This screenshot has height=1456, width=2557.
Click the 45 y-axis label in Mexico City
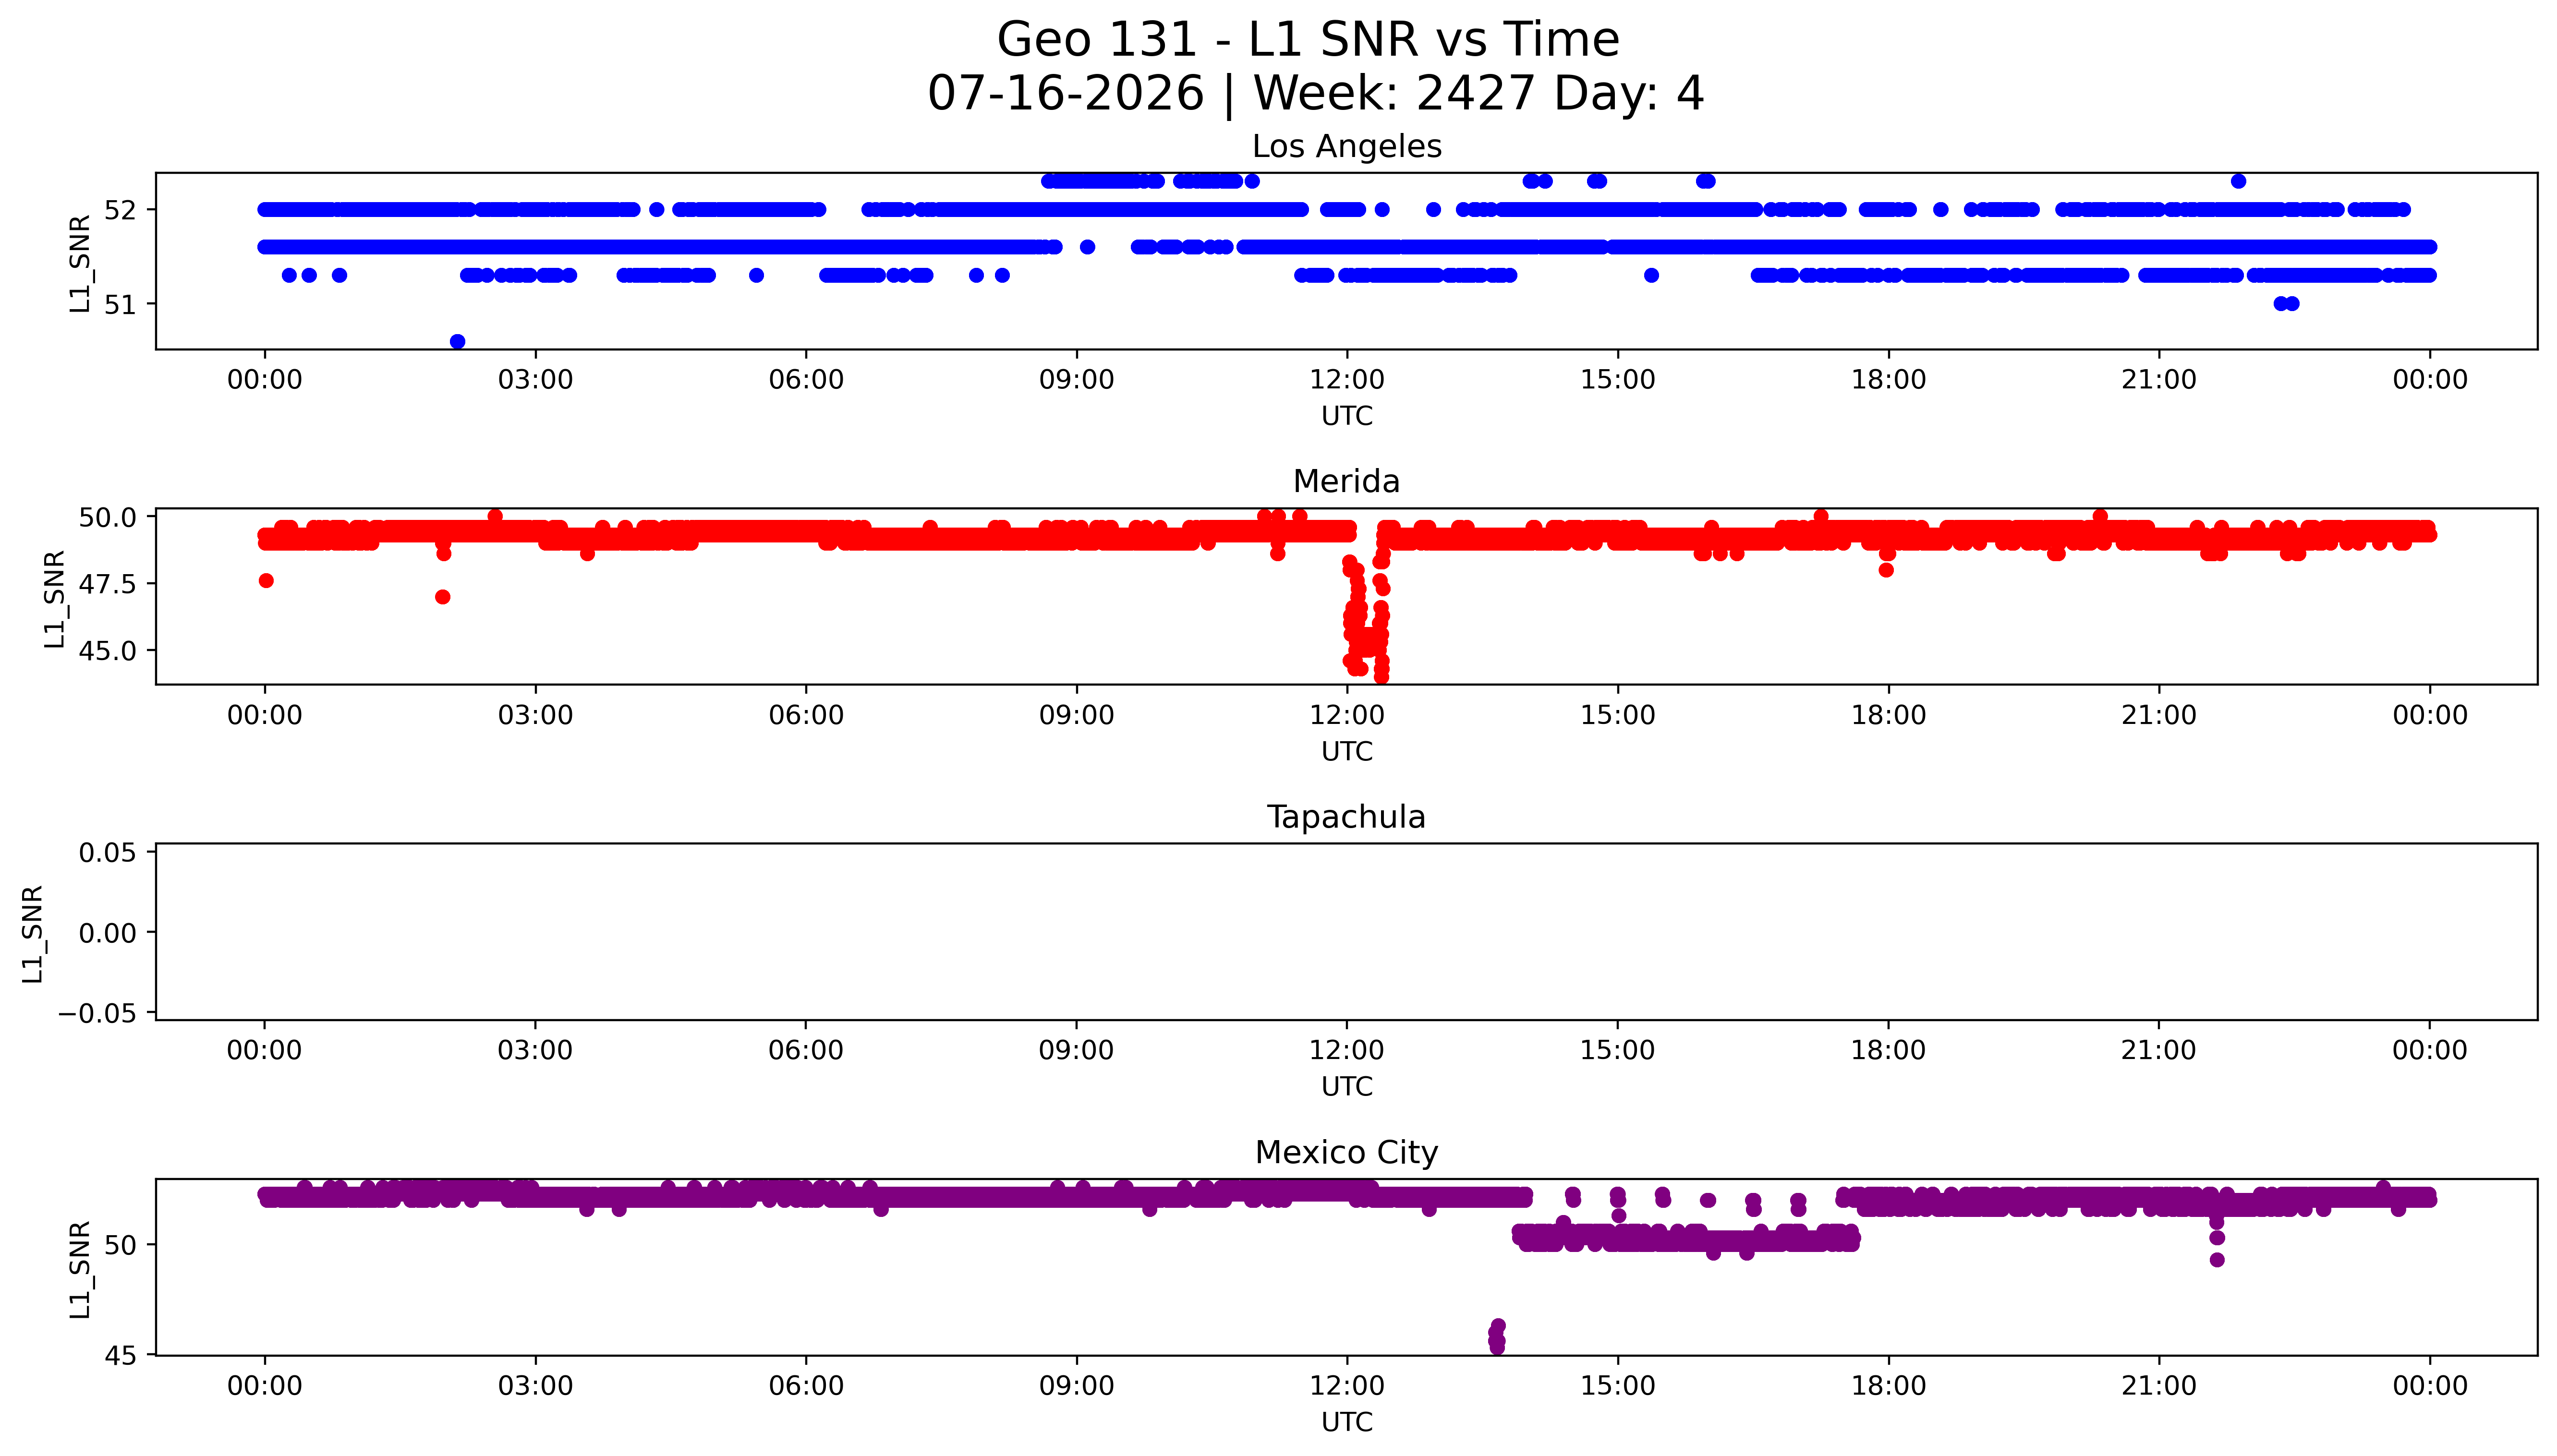point(119,1355)
